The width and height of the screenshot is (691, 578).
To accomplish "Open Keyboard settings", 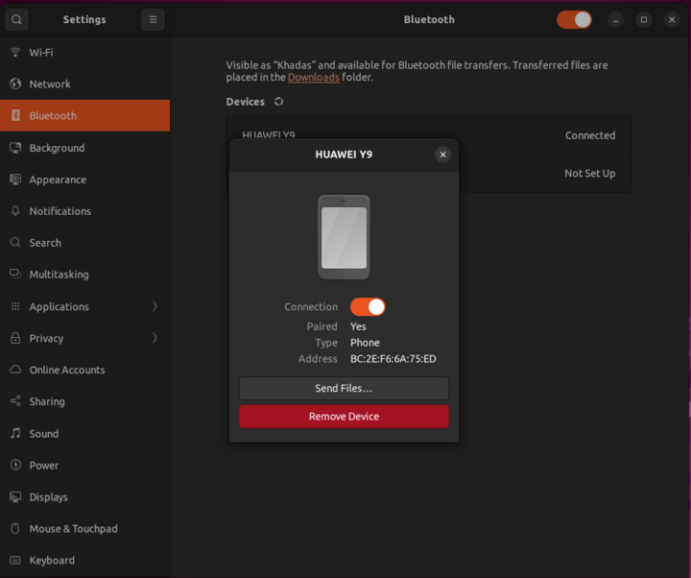I will (x=85, y=560).
